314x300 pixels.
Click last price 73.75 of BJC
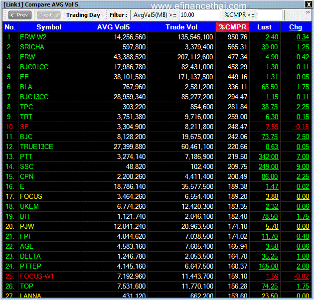(270, 137)
